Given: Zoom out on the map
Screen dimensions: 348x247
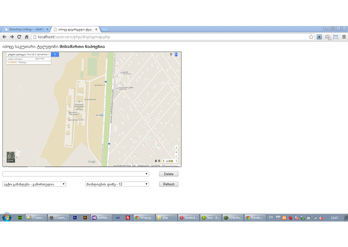Looking at the screenshot, I should coord(176,156).
